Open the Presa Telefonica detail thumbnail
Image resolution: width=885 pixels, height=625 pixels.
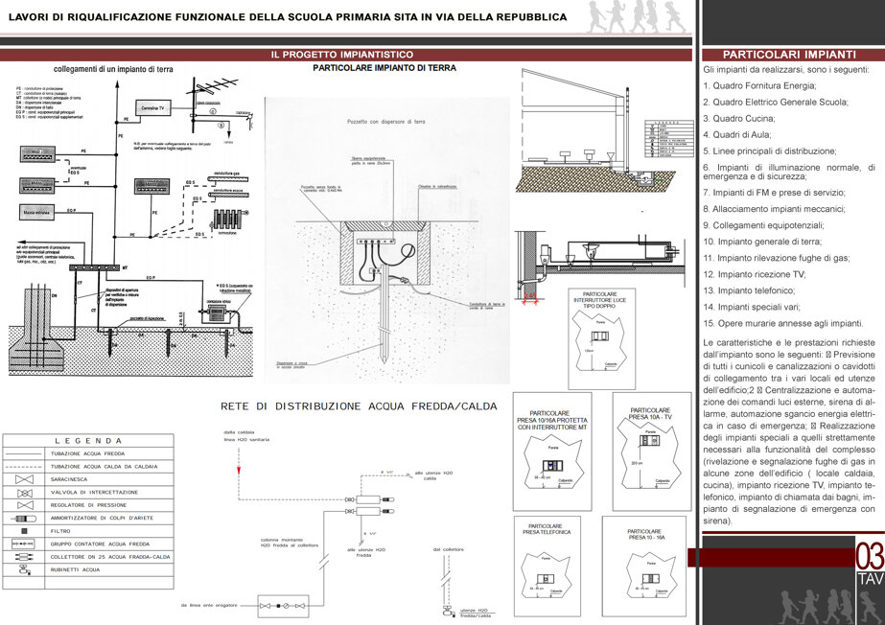(547, 566)
